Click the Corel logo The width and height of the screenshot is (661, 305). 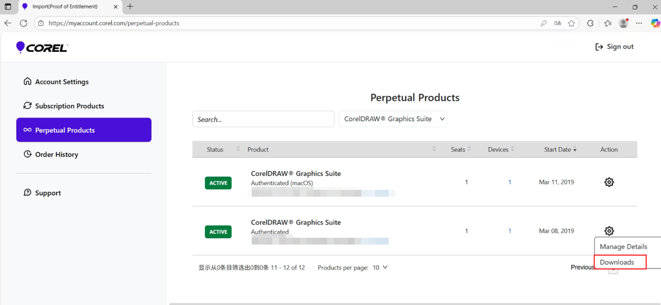42,47
